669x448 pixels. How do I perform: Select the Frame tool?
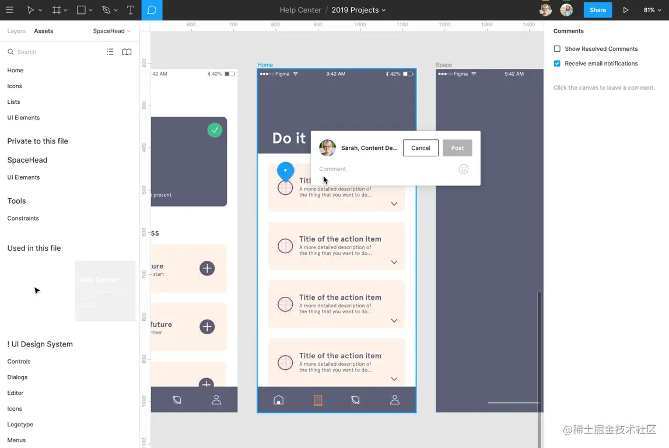[57, 10]
